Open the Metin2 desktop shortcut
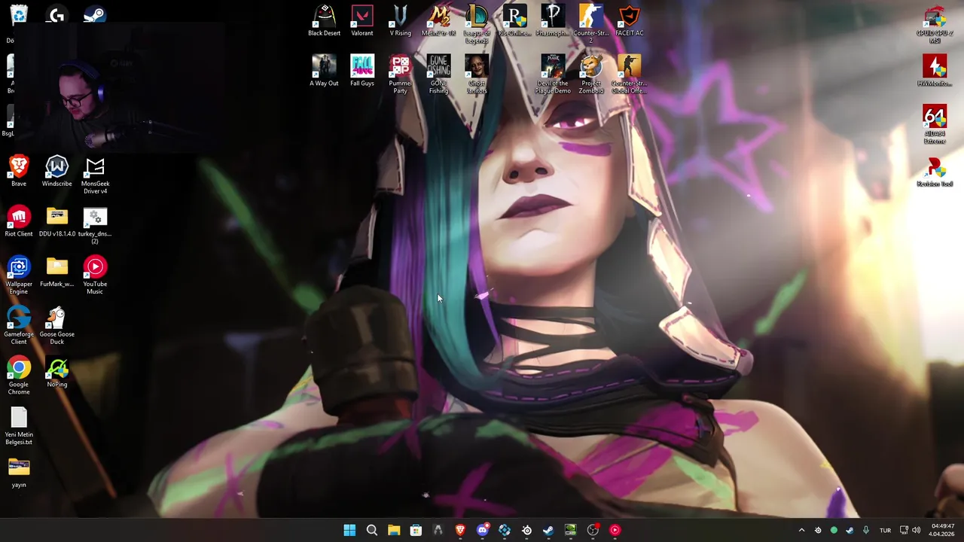This screenshot has height=542, width=964. pyautogui.click(x=438, y=20)
